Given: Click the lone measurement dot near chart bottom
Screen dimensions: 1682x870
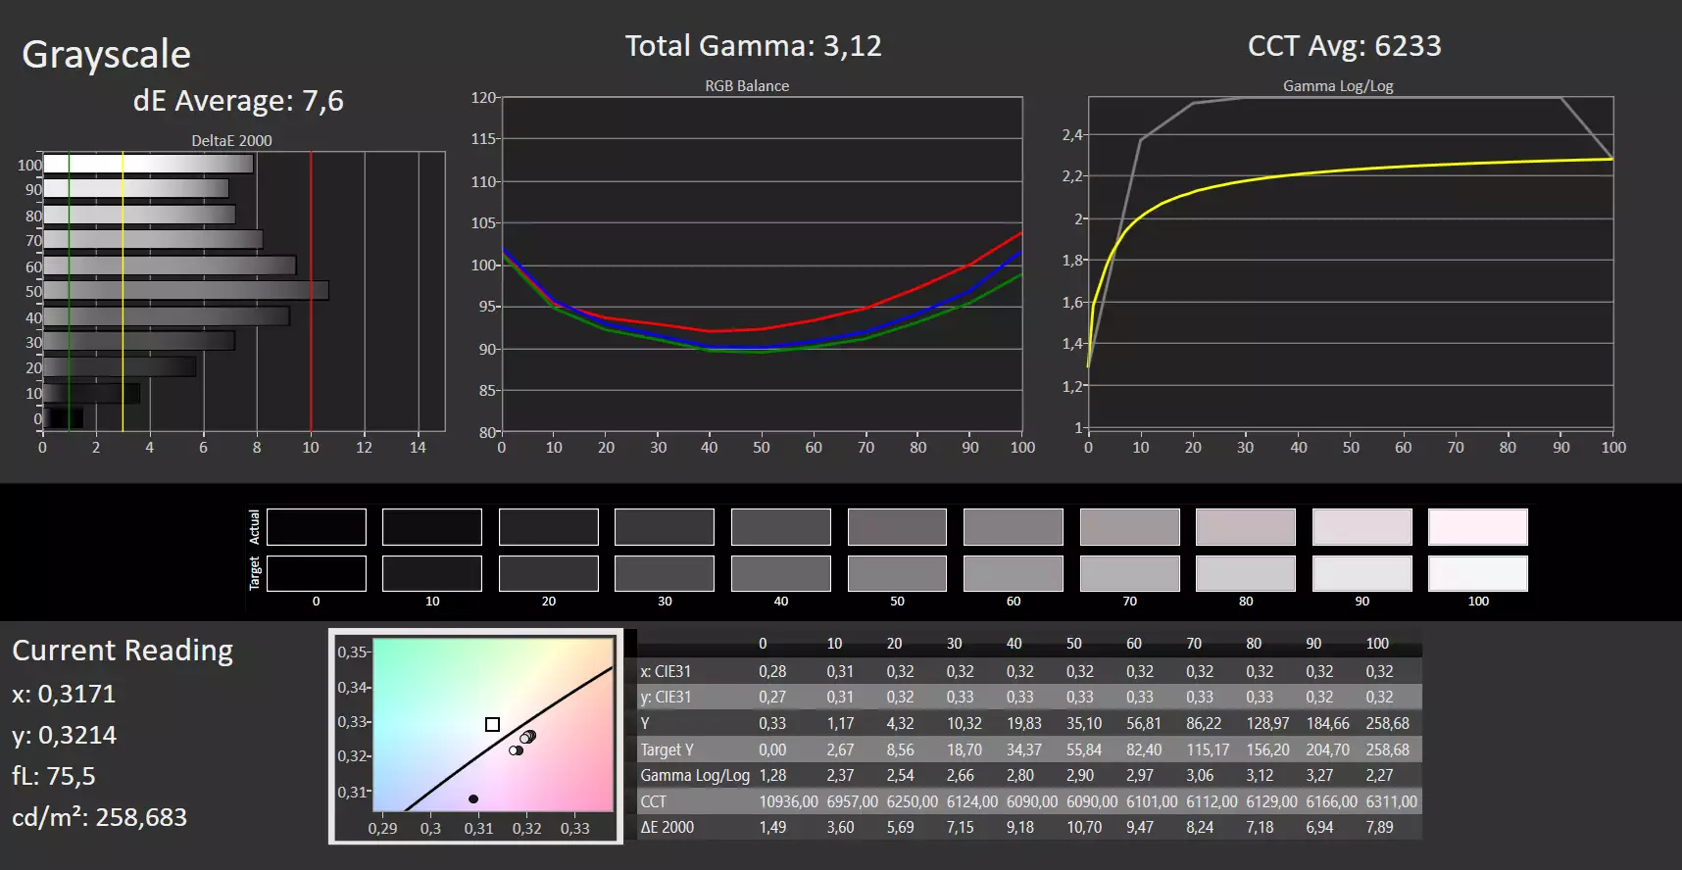Looking at the screenshot, I should click(473, 799).
